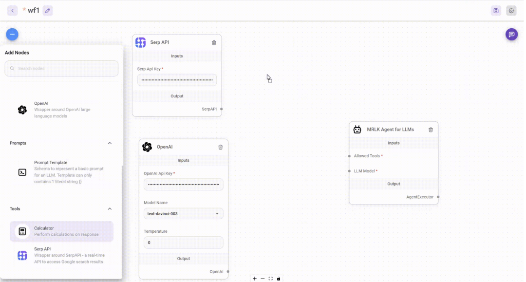
Task: Click the AgentExecutor output label
Action: click(420, 197)
